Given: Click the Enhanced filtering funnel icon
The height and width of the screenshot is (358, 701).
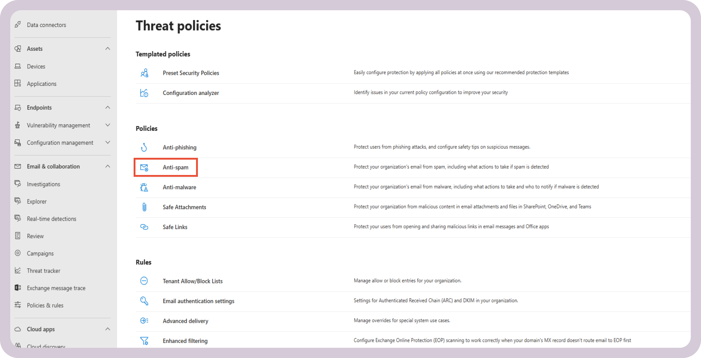Looking at the screenshot, I should 144,340.
